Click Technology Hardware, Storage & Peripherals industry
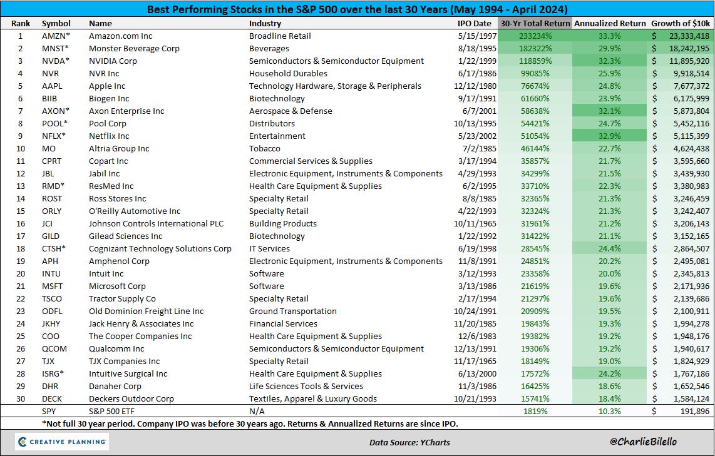715x456 pixels. point(335,86)
